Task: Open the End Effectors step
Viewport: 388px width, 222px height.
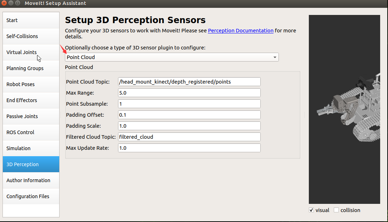Action: click(31, 100)
